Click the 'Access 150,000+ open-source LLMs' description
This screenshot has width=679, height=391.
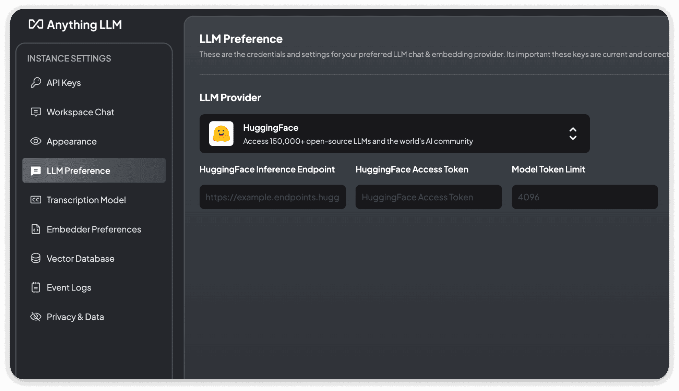tap(358, 141)
